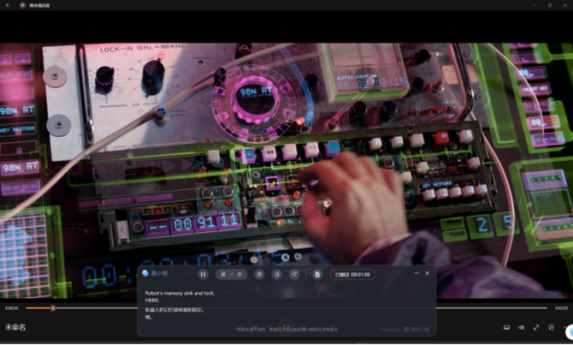Open subtitle text settings icon
The height and width of the screenshot is (345, 573).
294,275
